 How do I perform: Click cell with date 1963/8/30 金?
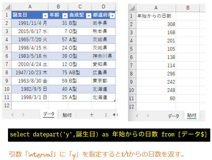coord(30,81)
